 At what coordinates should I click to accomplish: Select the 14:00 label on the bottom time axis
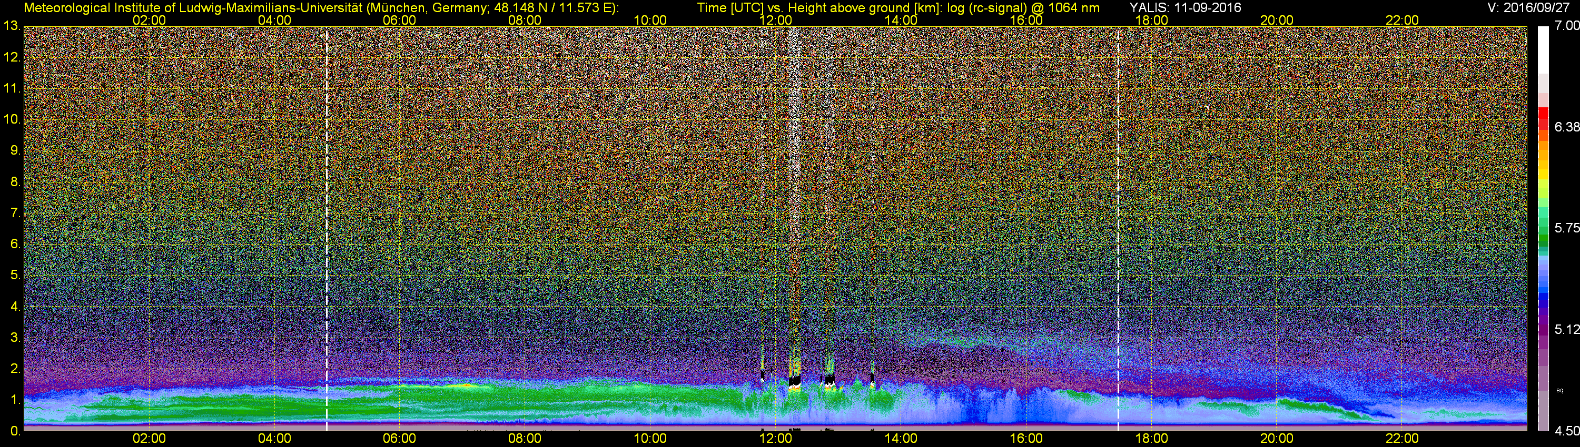point(901,439)
